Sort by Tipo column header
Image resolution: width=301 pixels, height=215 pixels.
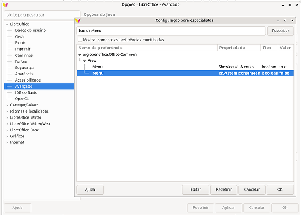(269, 48)
